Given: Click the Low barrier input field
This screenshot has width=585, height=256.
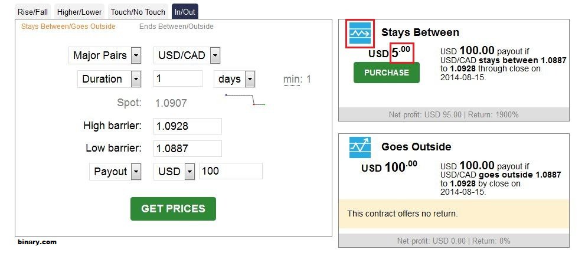Looking at the screenshot, I should [188, 149].
